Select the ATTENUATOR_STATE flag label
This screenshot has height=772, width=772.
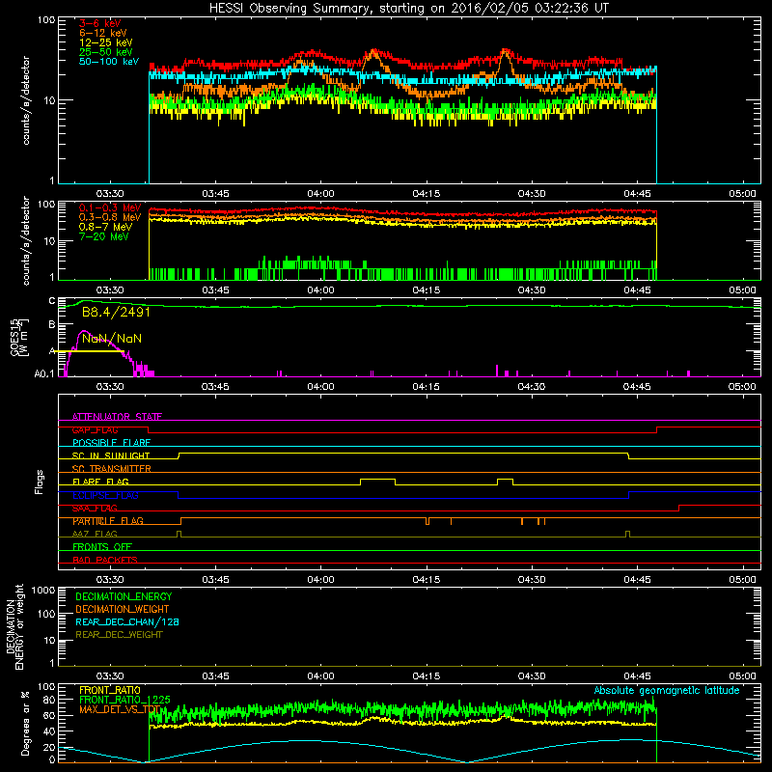click(x=117, y=417)
